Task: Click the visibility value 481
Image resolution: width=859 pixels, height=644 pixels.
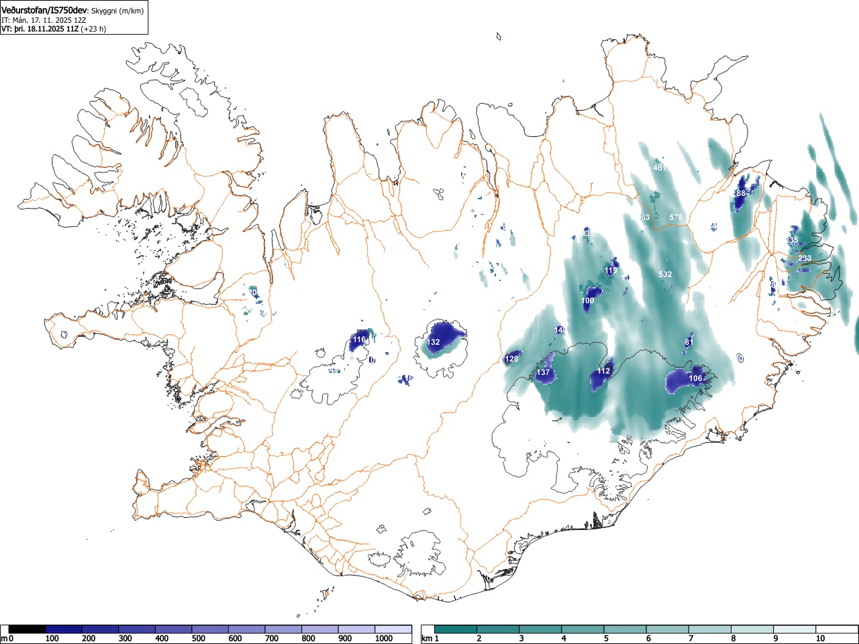Action: coord(660,167)
